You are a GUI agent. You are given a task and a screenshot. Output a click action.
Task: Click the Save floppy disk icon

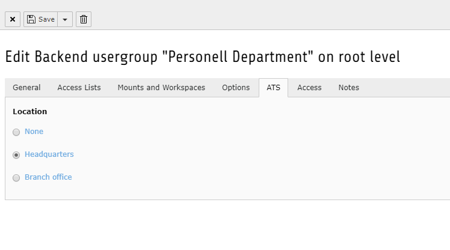(31, 19)
